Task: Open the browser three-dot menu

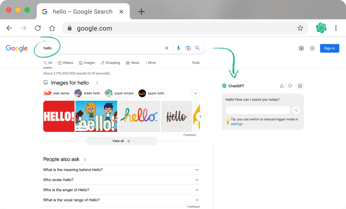Action: 336,28
